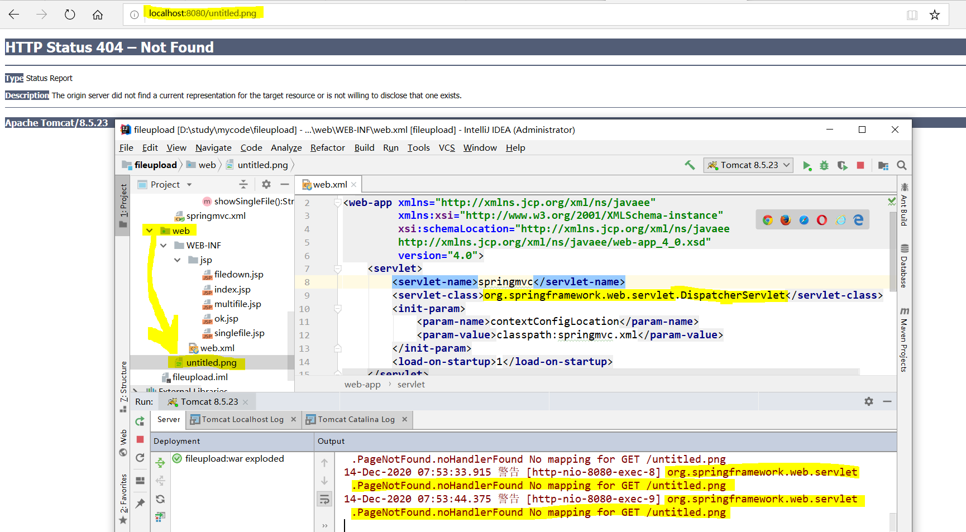
Task: Close the Tomcat Localhost Log tab
Action: pos(294,419)
